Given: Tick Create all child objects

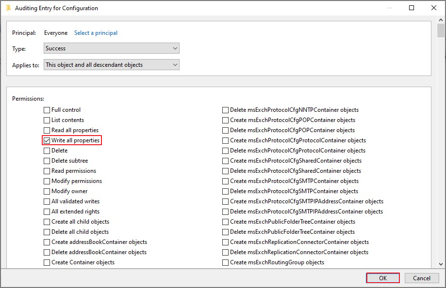Looking at the screenshot, I should 47,222.
